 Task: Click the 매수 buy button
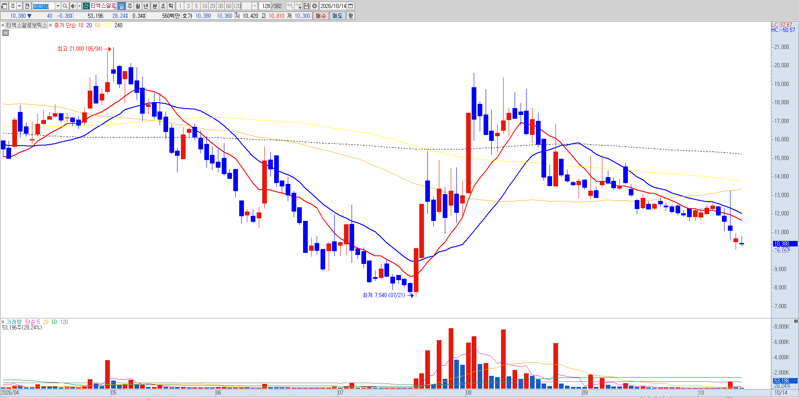[321, 16]
